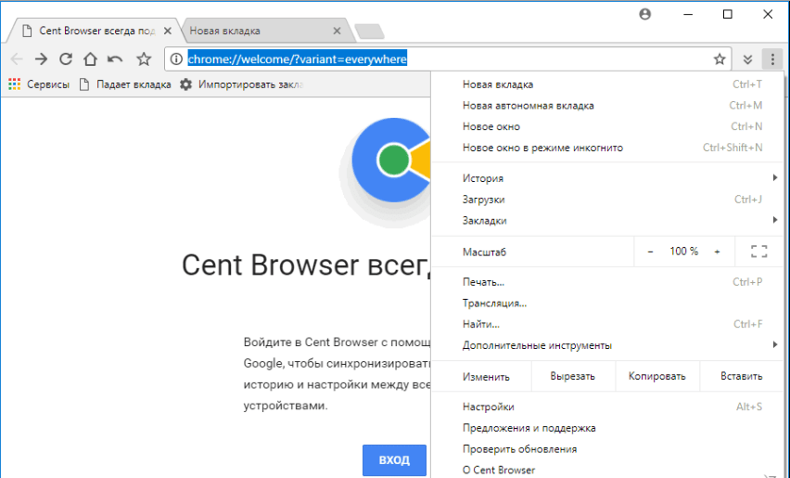
Task: Click the undo closed tab icon
Action: pos(115,59)
